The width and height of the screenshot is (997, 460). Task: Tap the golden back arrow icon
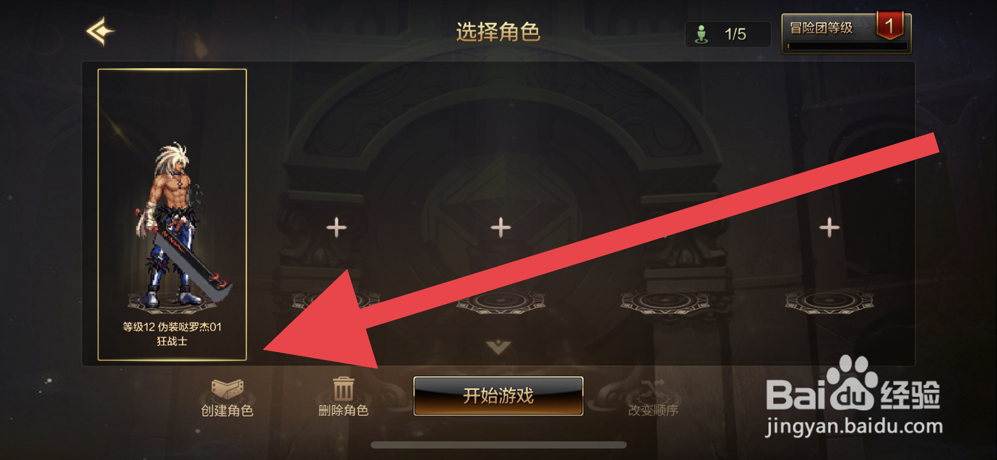pyautogui.click(x=100, y=32)
